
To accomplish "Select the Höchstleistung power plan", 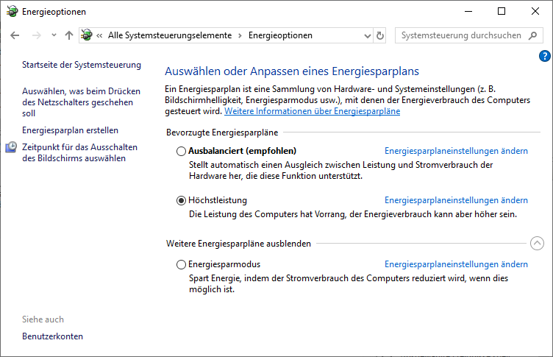I will coord(182,200).
